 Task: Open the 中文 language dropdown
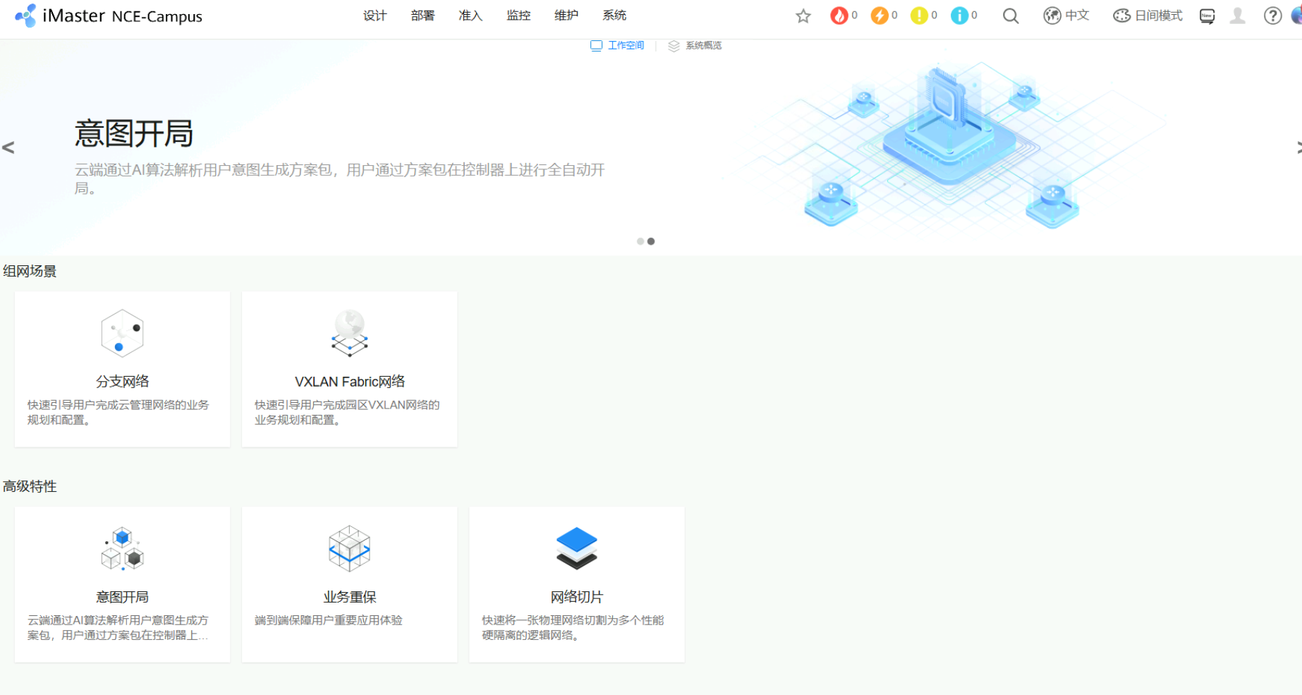click(x=1066, y=16)
